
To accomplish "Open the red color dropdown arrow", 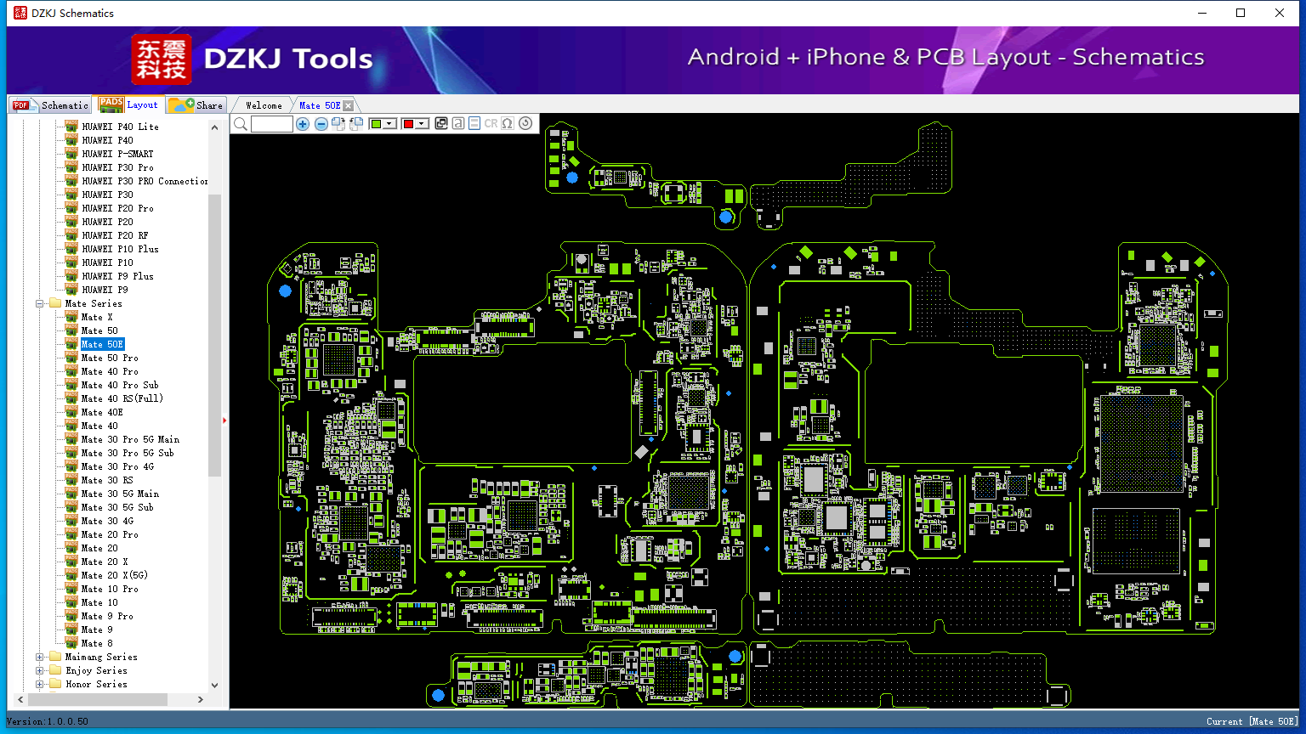I will pyautogui.click(x=422, y=124).
